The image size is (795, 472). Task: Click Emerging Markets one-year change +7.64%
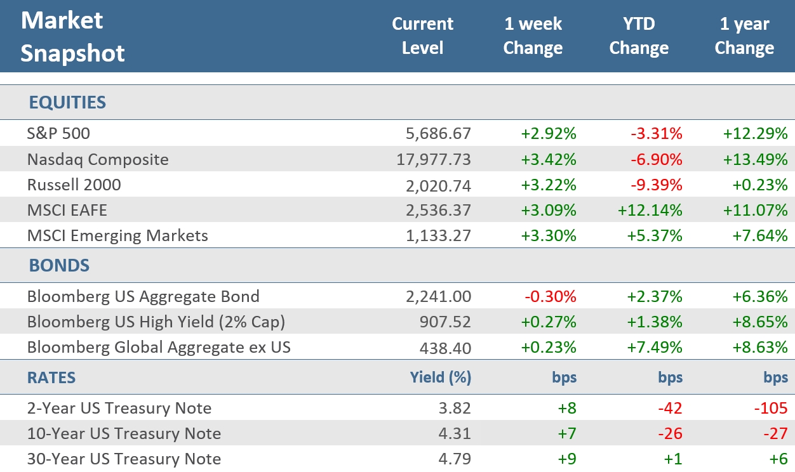760,236
